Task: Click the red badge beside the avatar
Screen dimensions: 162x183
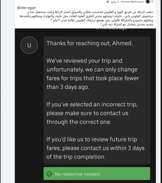Action: (x=152, y=1)
